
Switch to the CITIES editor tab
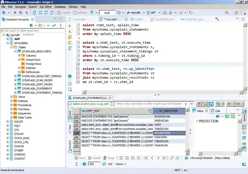coord(137,19)
